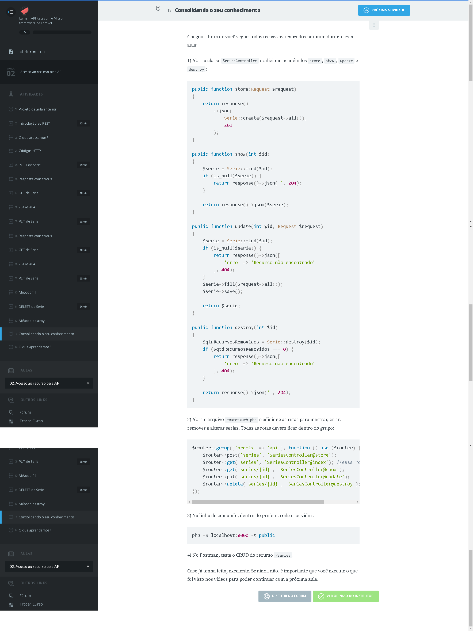Select the POST de Serie activity
Image resolution: width=473 pixels, height=631 pixels.
(x=30, y=165)
